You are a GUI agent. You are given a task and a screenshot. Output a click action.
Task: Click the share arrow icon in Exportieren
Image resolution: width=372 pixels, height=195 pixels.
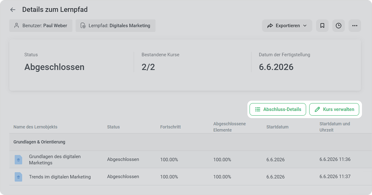pos(270,26)
